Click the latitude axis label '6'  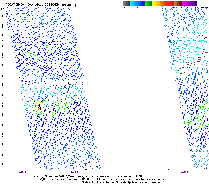coord(2,72)
